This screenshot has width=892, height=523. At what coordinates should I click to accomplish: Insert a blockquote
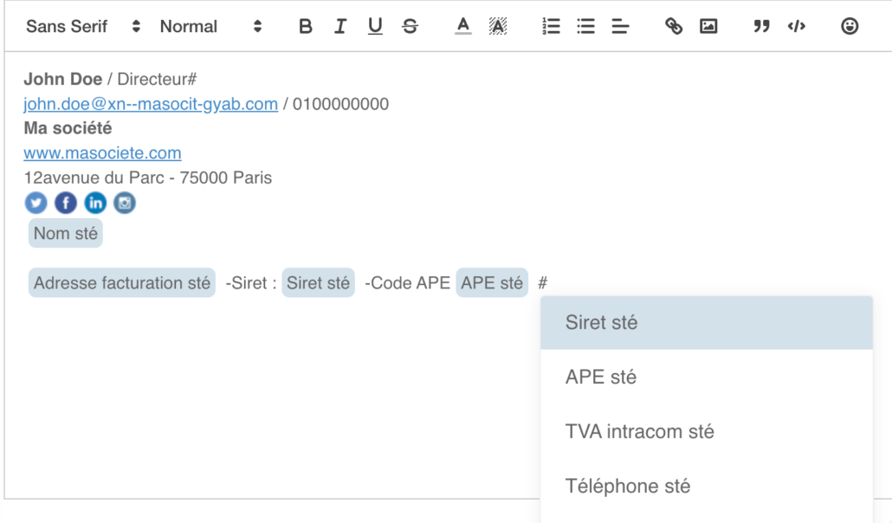click(761, 27)
